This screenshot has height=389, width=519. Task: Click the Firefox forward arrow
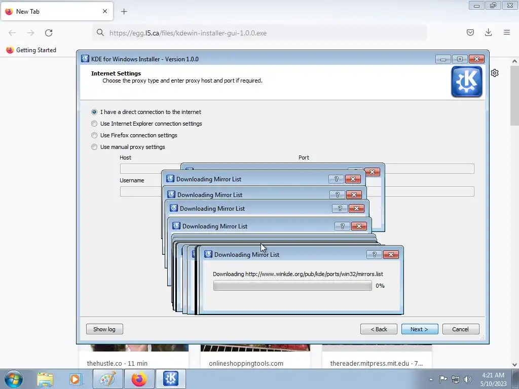[30, 33]
